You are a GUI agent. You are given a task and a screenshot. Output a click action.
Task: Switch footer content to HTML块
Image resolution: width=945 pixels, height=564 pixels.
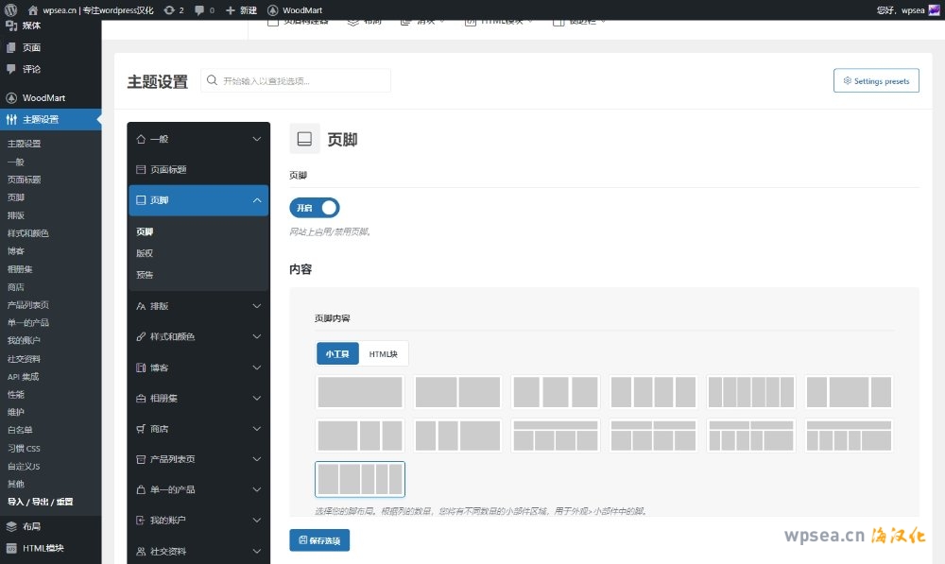383,353
